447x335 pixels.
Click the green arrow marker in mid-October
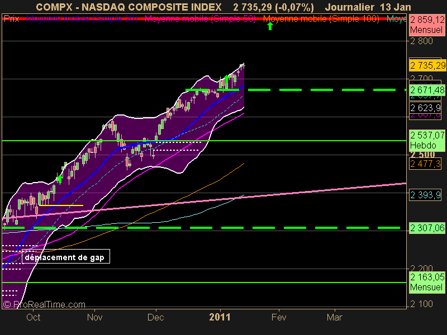pos(60,179)
